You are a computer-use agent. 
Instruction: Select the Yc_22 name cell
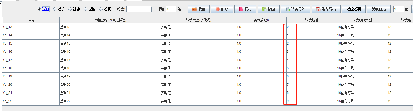[31, 101]
